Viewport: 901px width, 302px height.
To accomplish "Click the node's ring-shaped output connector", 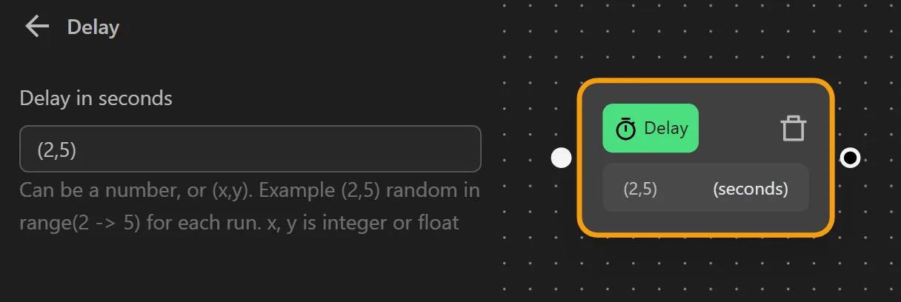I will (850, 158).
